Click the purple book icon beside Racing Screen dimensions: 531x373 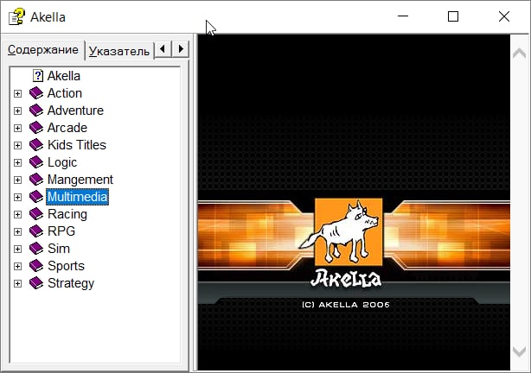(36, 214)
